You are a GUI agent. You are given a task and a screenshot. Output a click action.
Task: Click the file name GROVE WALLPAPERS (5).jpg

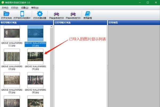(12, 91)
